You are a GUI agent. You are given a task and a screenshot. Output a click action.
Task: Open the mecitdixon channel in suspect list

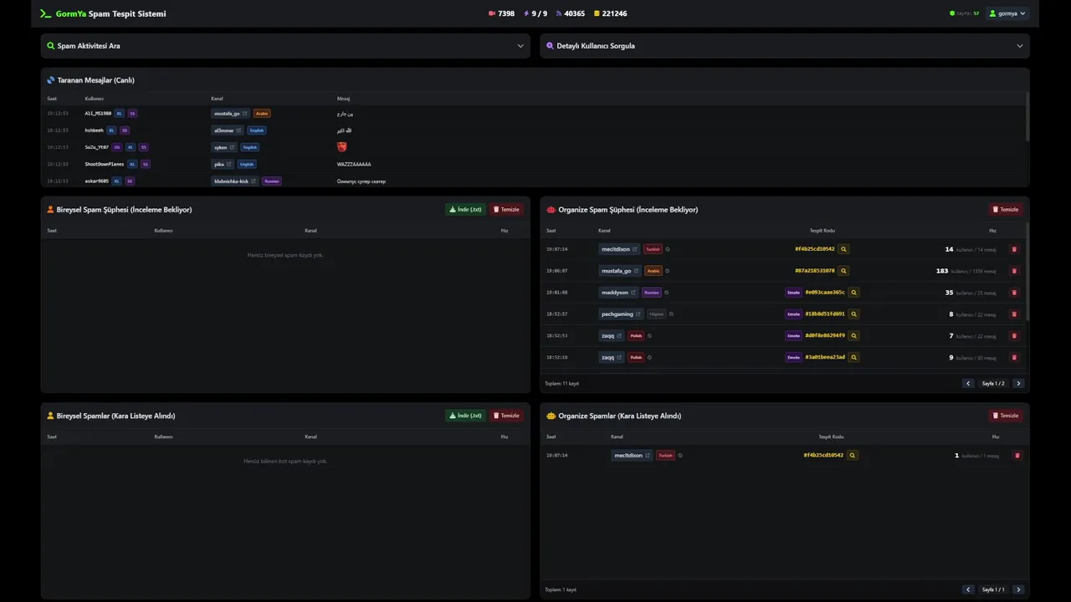point(619,249)
